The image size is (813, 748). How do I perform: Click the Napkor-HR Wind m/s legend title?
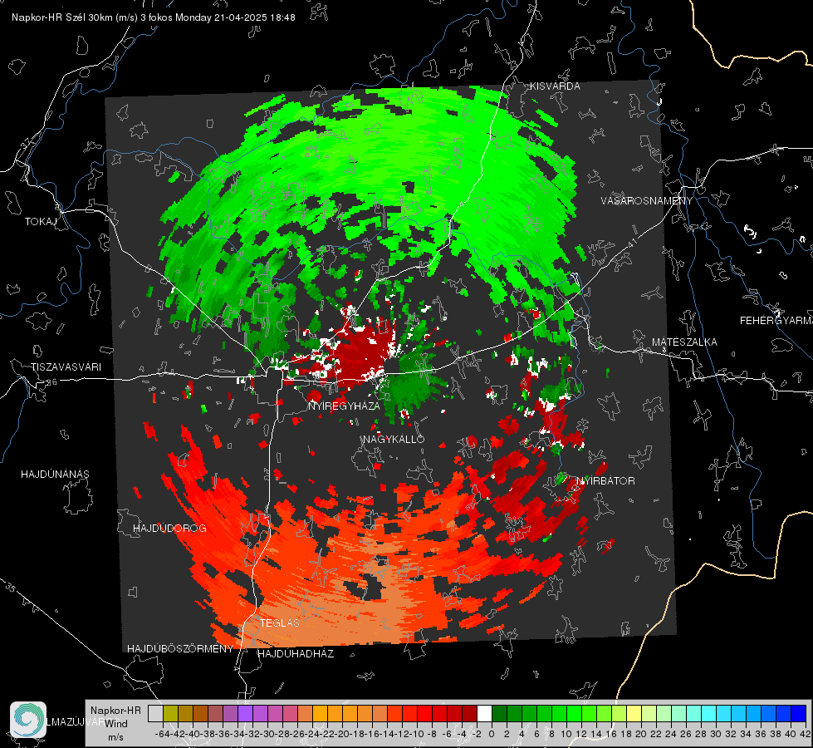pyautogui.click(x=115, y=724)
